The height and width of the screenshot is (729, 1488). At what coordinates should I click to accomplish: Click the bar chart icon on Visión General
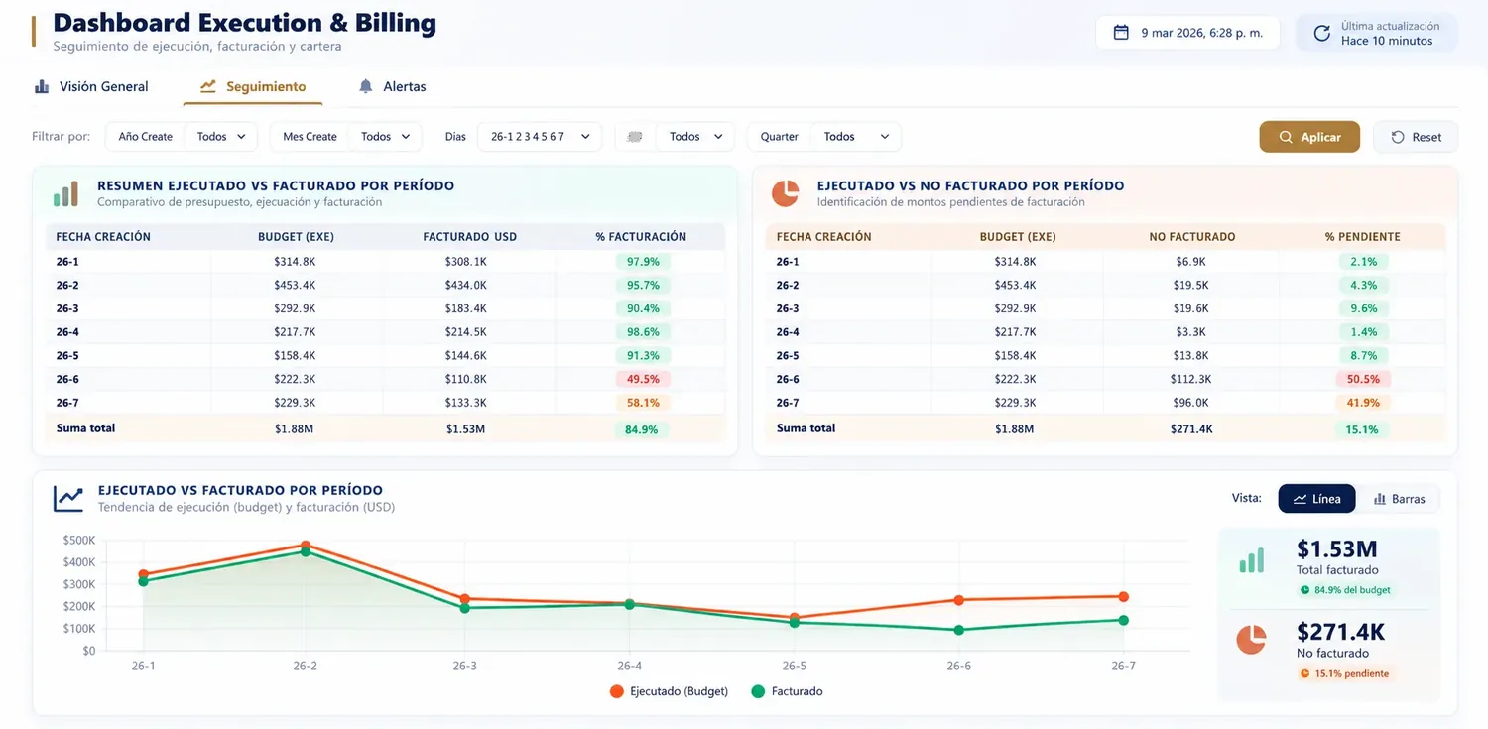click(42, 87)
